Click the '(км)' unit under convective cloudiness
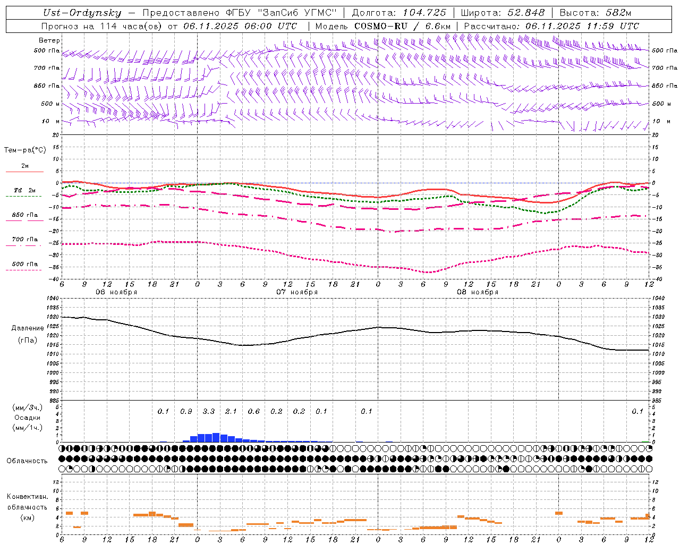The image size is (680, 544). (x=28, y=517)
